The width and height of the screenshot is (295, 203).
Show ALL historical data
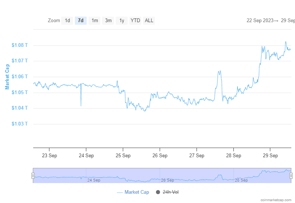pyautogui.click(x=149, y=21)
